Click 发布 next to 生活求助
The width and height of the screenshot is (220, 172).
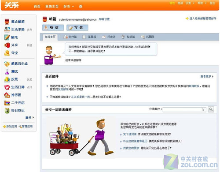point(29,30)
